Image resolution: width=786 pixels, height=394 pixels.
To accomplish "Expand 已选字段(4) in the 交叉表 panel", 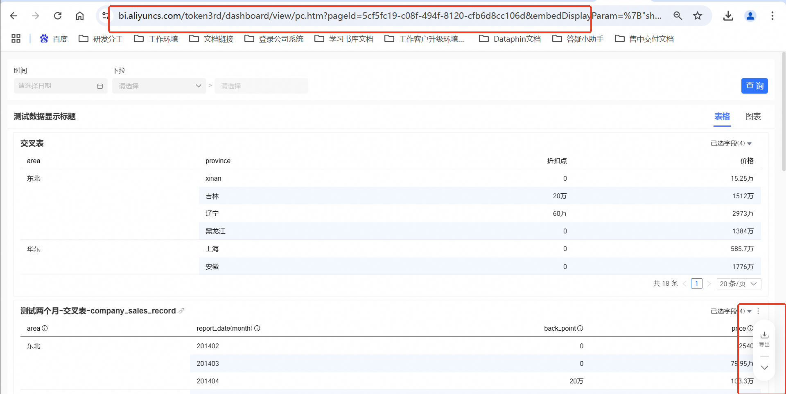I will pyautogui.click(x=731, y=143).
